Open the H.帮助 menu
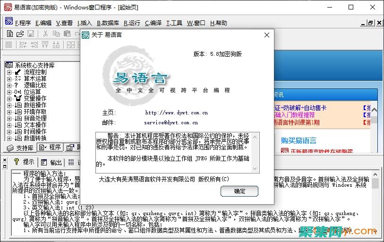The width and height of the screenshot is (384, 242). (219, 23)
